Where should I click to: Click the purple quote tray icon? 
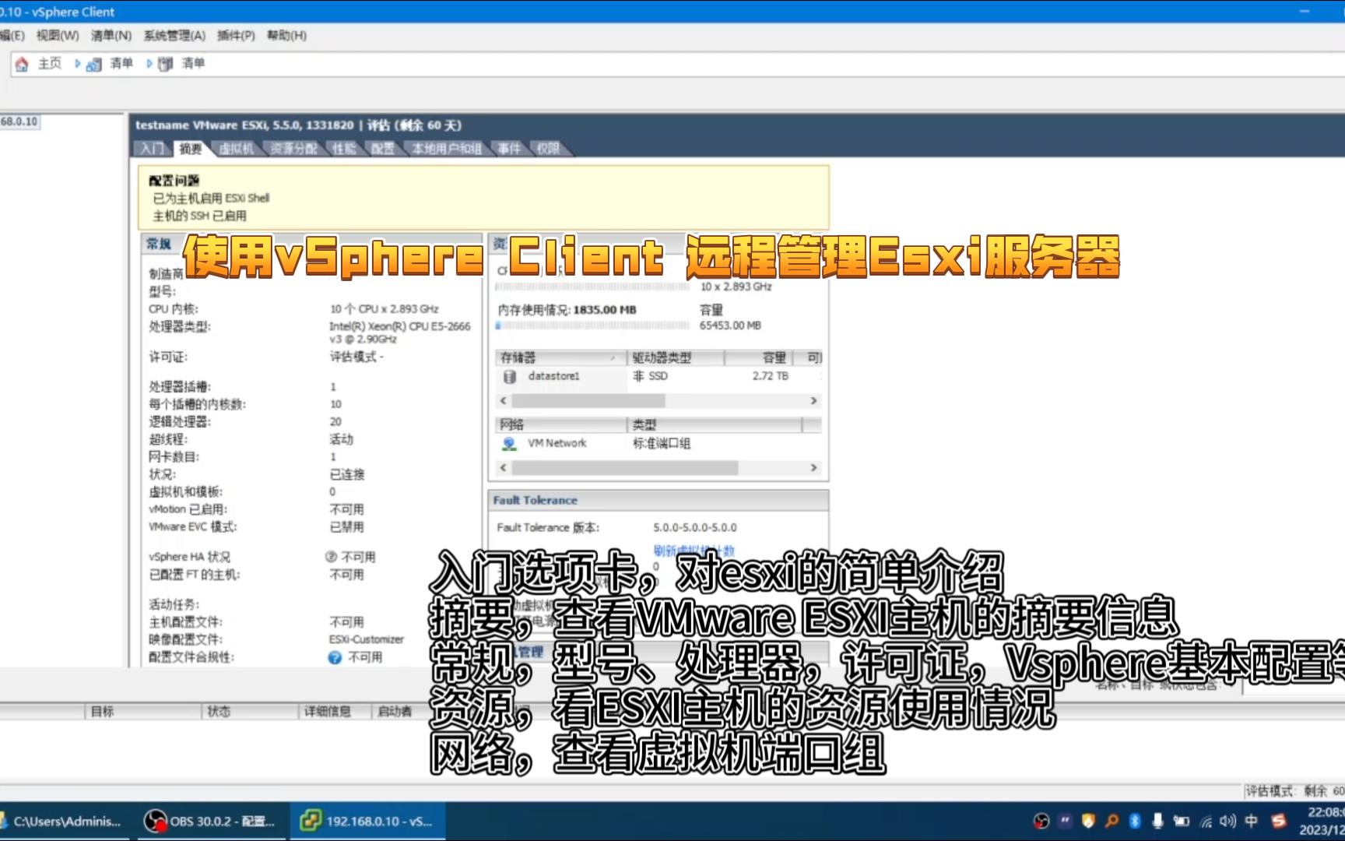click(x=1066, y=821)
